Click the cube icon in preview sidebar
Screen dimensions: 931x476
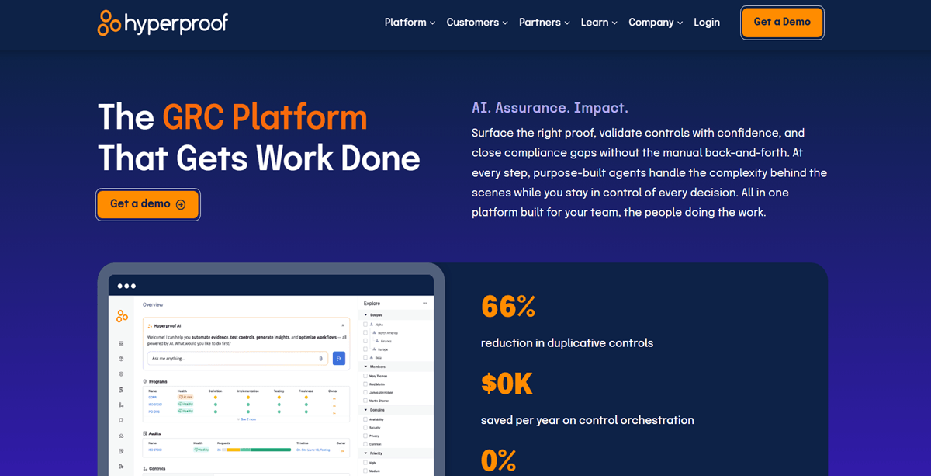121,359
